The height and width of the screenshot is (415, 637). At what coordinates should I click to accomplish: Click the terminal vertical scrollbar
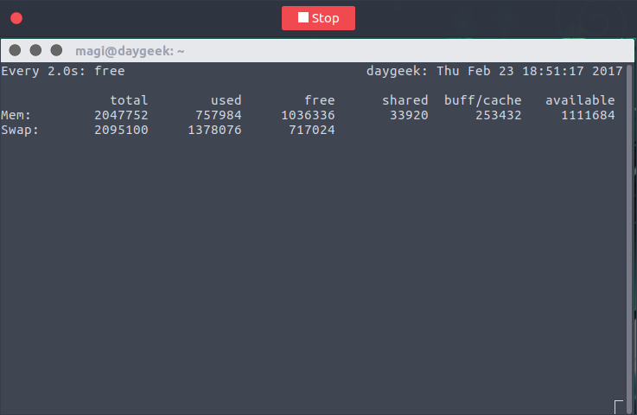pos(630,239)
